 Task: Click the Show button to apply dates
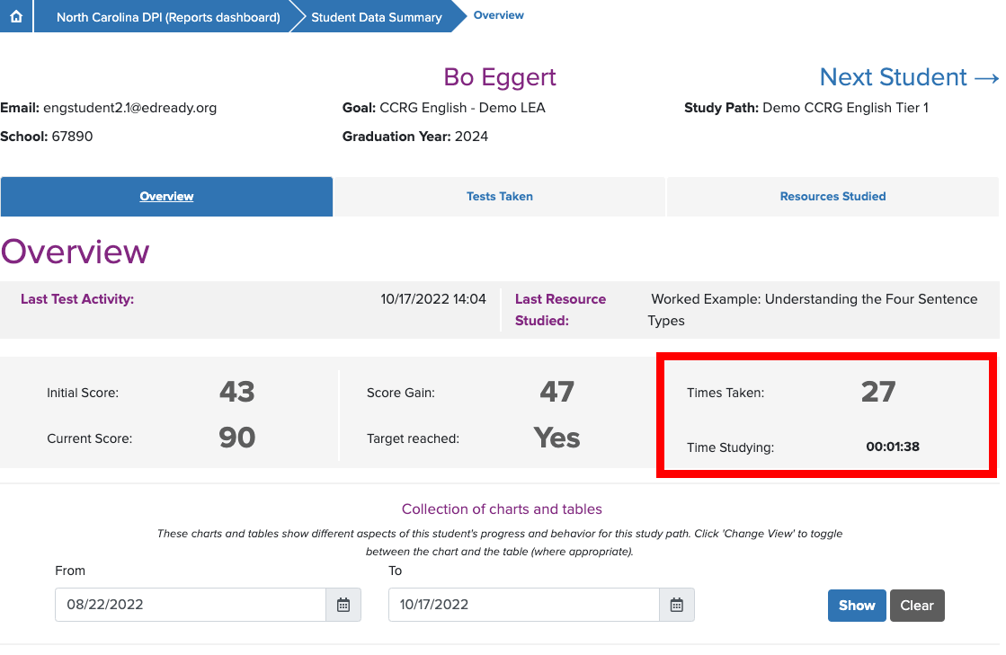pos(856,605)
